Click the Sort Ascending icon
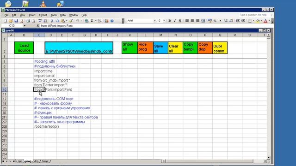Image resolution: width=296 pixels, height=166 pixels. click(100, 21)
